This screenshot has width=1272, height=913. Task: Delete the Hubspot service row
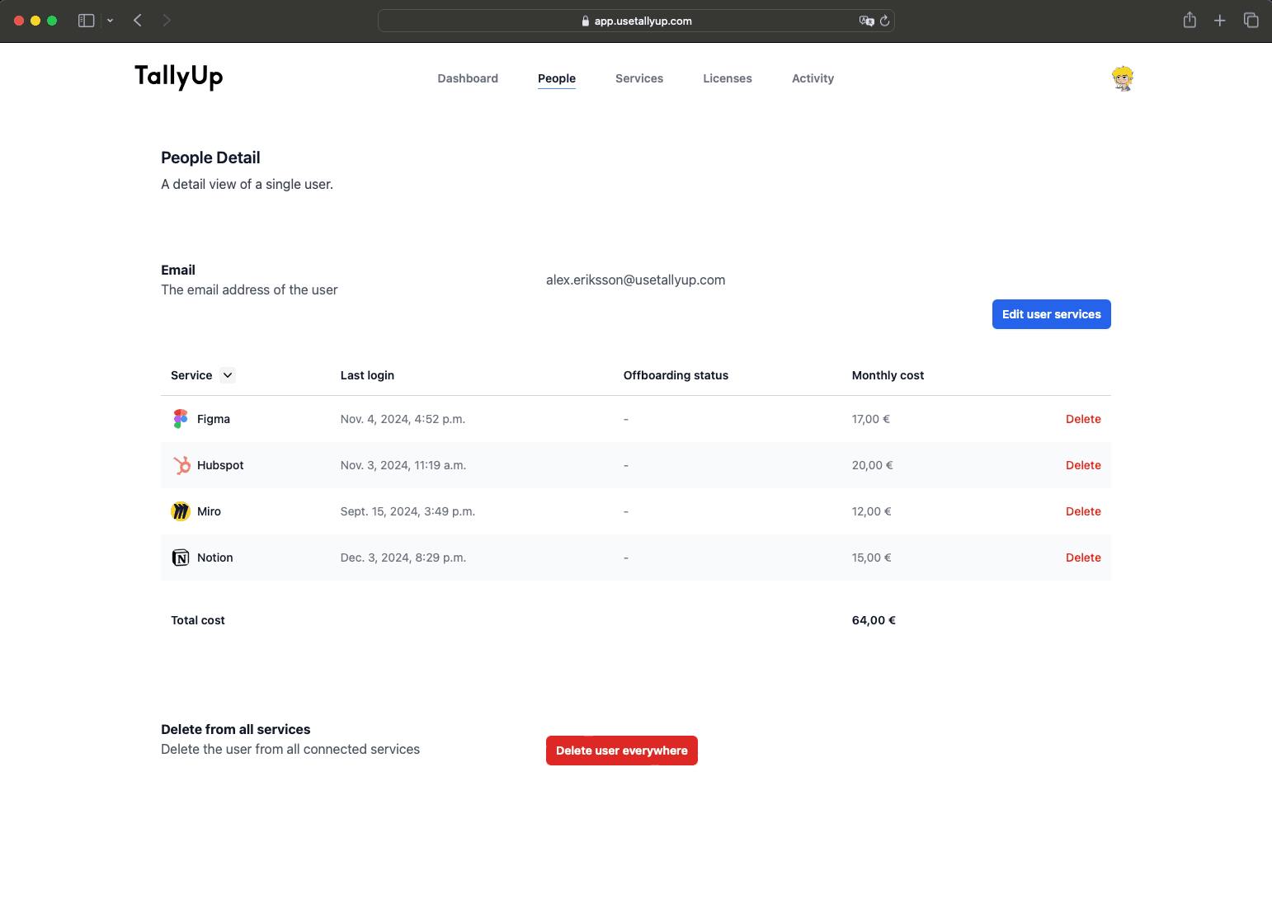click(x=1082, y=465)
